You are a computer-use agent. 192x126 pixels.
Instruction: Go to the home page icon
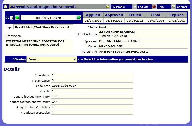coord(6,7)
